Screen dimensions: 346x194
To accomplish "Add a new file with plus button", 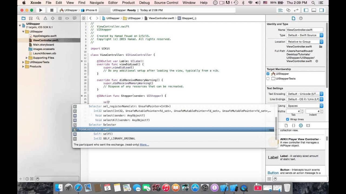I will tap(21, 179).
